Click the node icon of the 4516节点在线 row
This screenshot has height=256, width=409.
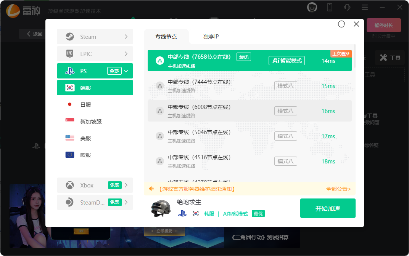click(x=159, y=161)
